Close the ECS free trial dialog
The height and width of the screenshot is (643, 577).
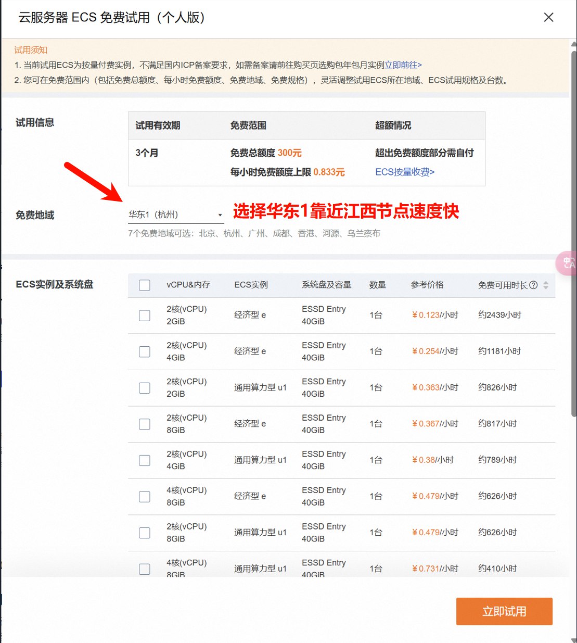coord(548,18)
